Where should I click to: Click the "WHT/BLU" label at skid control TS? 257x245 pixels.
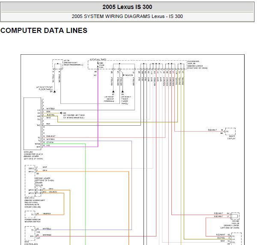47,229
